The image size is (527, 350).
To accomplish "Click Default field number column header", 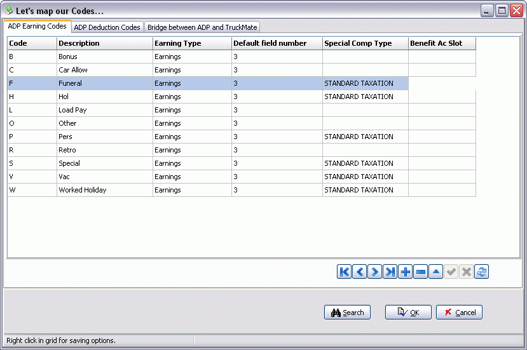I will click(277, 43).
